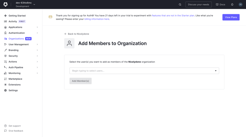Click the Getting Started lightning icon
This screenshot has width=246, height=137.
pos(6,16)
